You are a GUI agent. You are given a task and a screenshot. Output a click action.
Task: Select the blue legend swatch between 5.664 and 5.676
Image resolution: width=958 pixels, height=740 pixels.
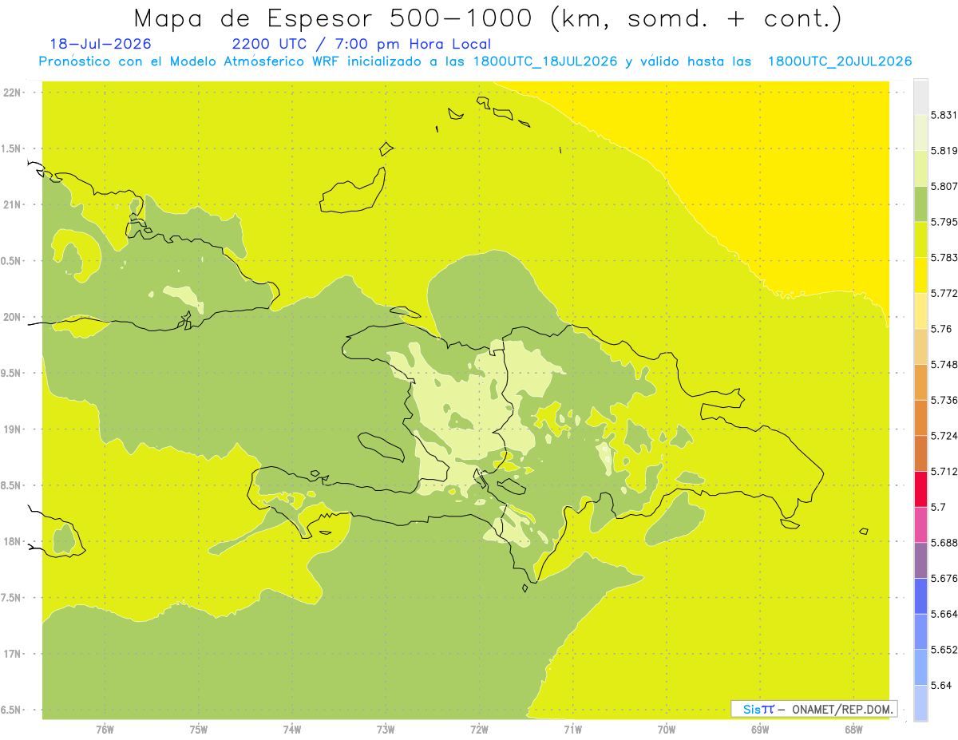pyautogui.click(x=920, y=596)
